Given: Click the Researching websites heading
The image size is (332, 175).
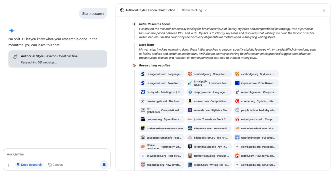Looking at the screenshot, I should coord(155,65).
